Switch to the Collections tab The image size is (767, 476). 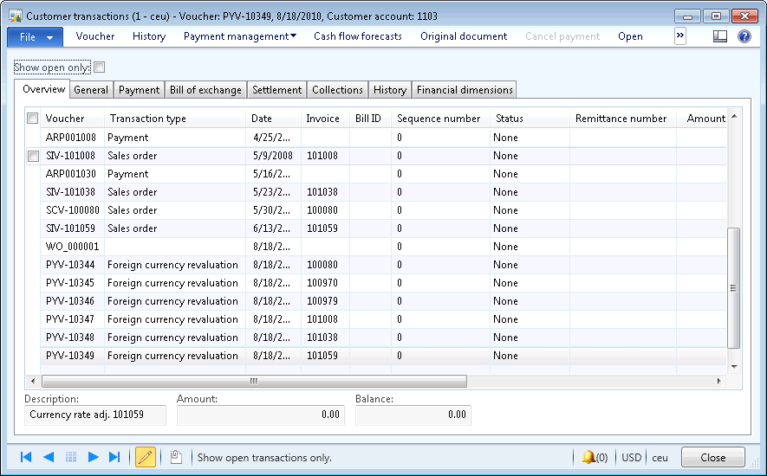[337, 90]
